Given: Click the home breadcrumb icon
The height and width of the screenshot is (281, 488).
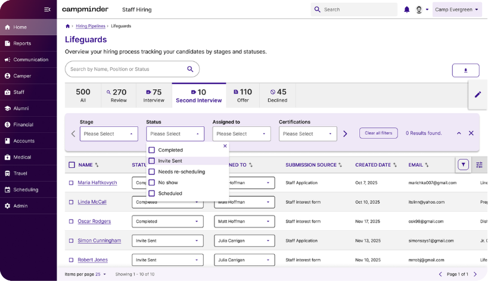Looking at the screenshot, I should click(x=68, y=26).
